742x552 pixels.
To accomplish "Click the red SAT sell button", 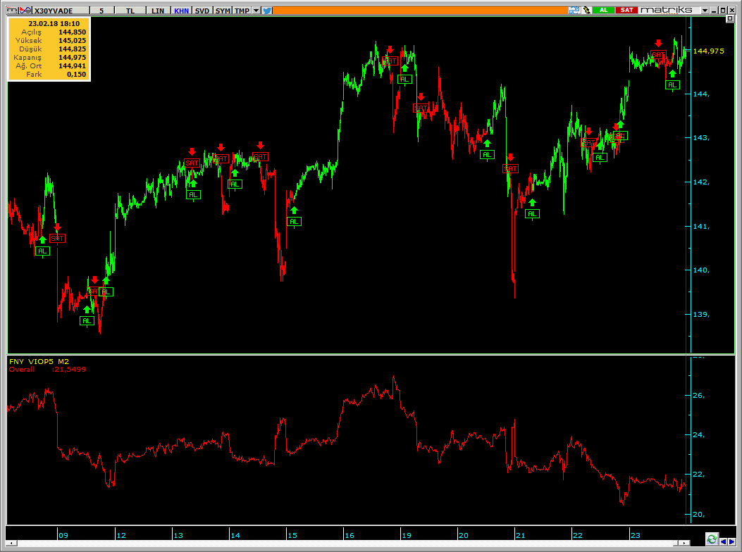I will click(627, 10).
